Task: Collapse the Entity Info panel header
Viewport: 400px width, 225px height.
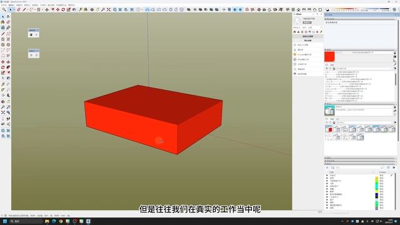Action: click(361, 19)
